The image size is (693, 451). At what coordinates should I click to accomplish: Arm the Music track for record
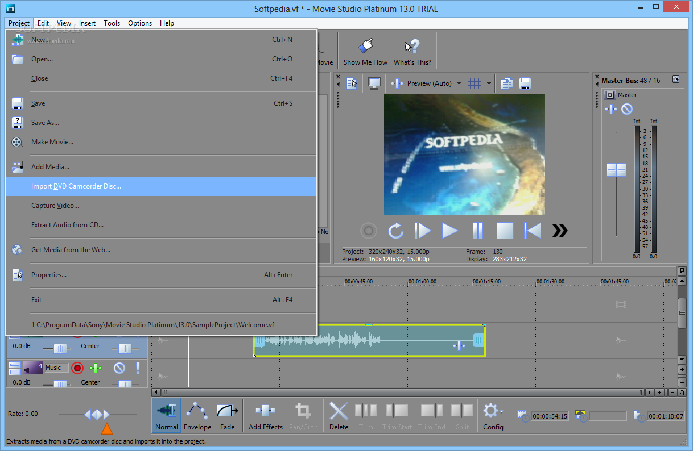(78, 368)
